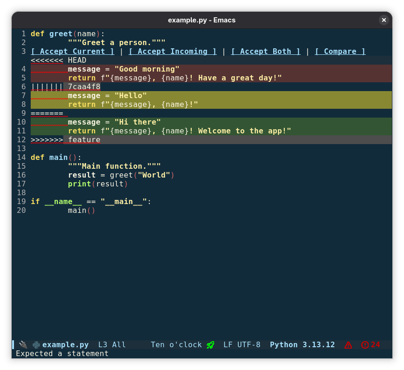
Task: Click the LF line ending indicator
Action: click(x=228, y=345)
